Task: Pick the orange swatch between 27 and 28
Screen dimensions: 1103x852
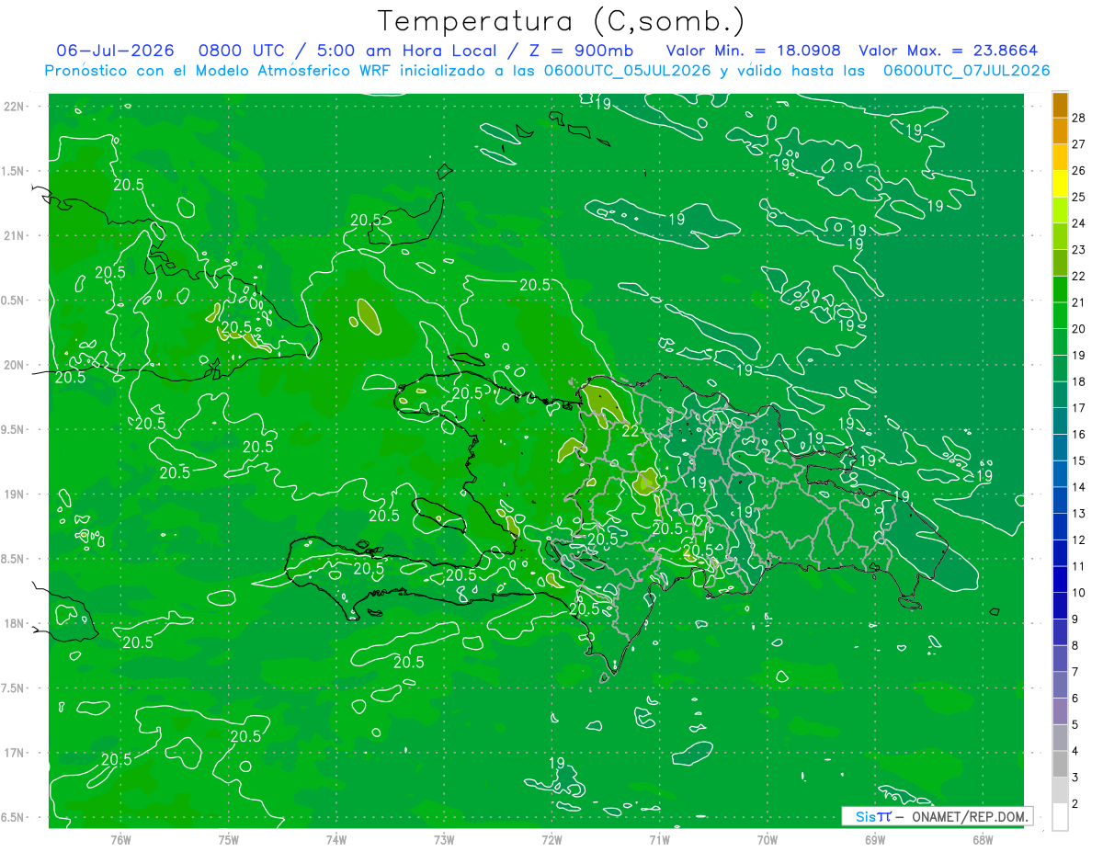Action: click(1060, 131)
